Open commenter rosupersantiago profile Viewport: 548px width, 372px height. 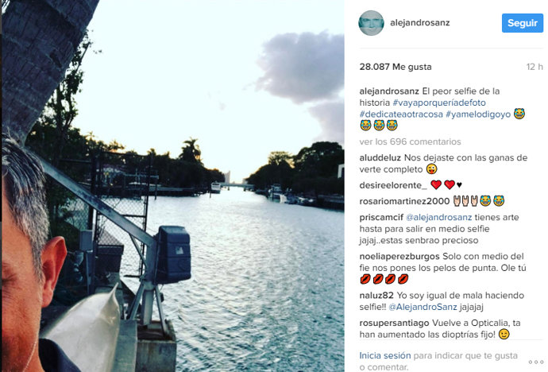[x=394, y=323]
